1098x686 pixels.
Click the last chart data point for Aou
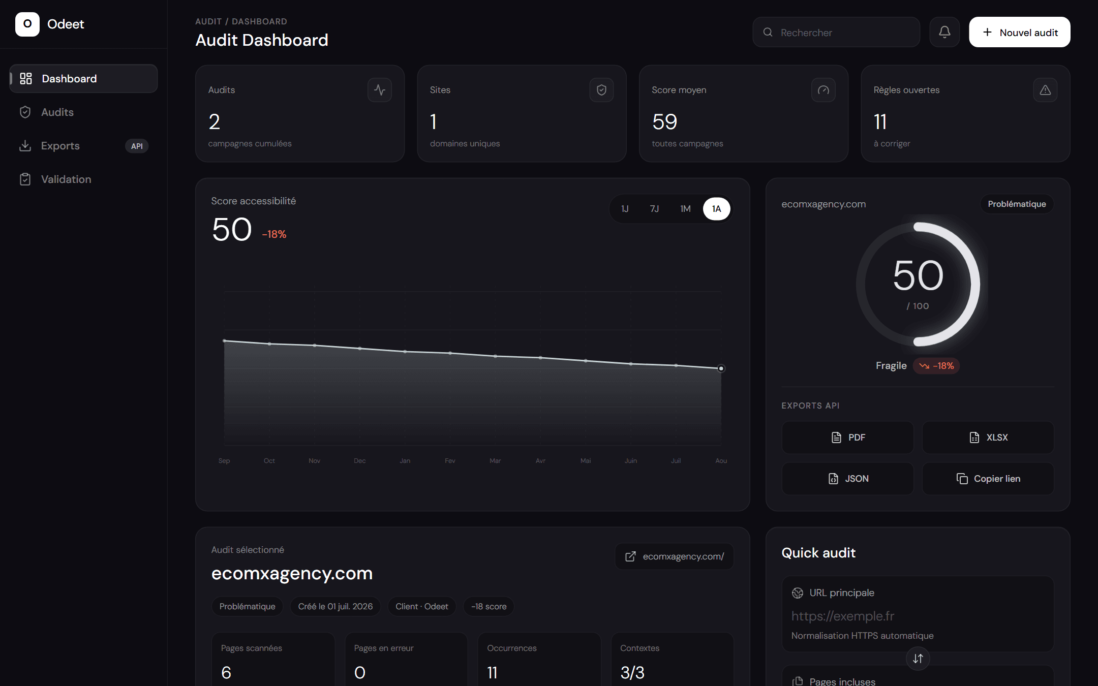(x=721, y=368)
